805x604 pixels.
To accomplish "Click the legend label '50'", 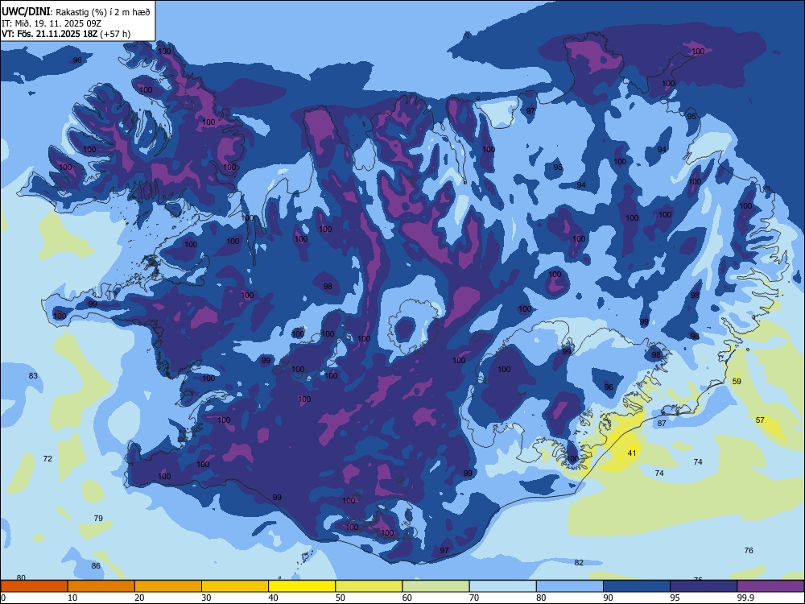I will point(341,598).
